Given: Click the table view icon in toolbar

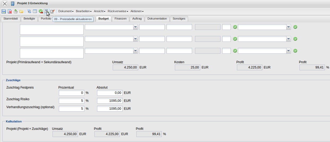Looking at the screenshot, I should 35,11.
